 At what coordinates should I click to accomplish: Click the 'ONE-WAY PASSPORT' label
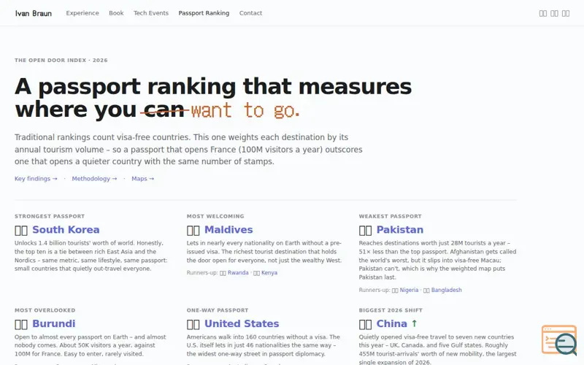(217, 310)
